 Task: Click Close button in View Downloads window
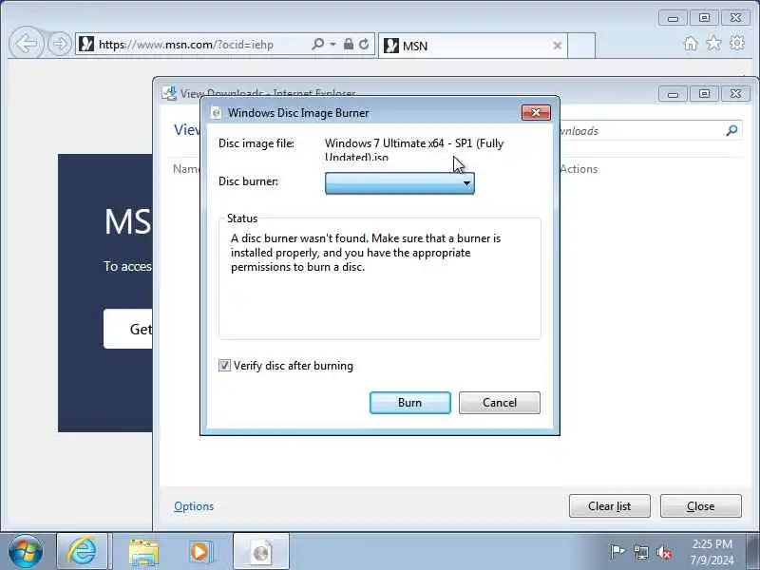pos(700,506)
